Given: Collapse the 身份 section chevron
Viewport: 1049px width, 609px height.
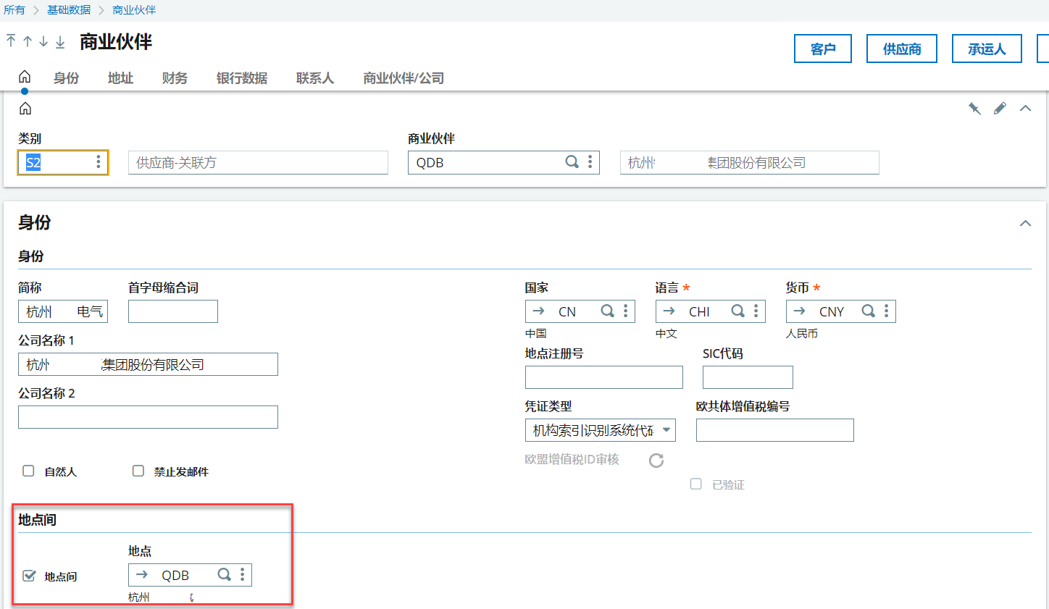Looking at the screenshot, I should tap(1025, 223).
